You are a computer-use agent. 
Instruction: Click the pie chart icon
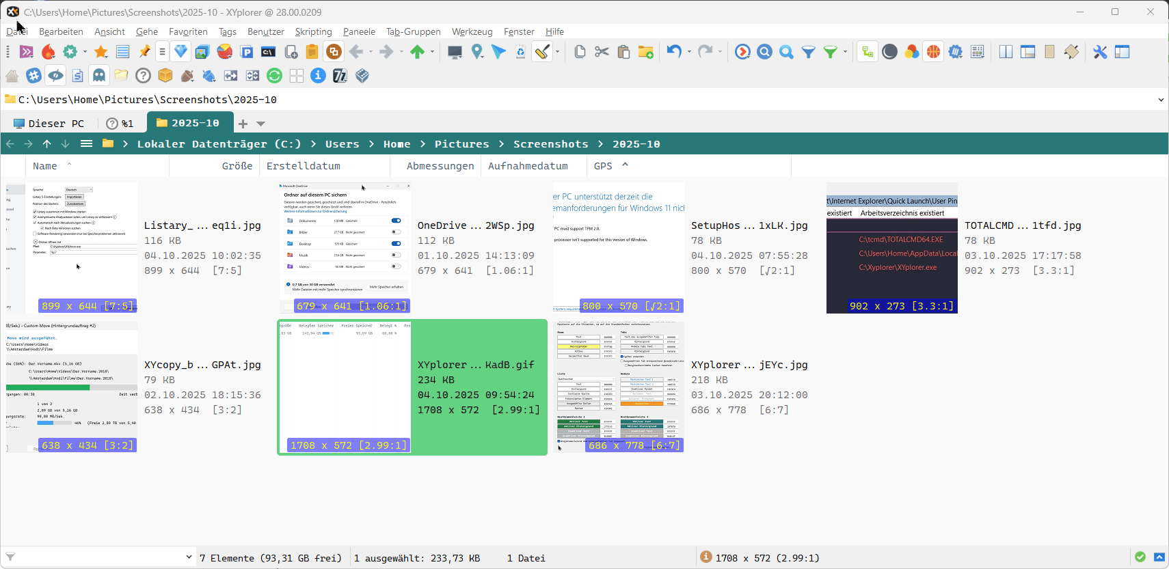coord(225,52)
